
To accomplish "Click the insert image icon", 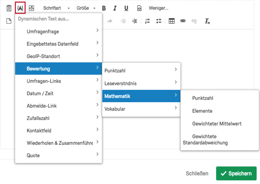I will pyautogui.click(x=32, y=8).
